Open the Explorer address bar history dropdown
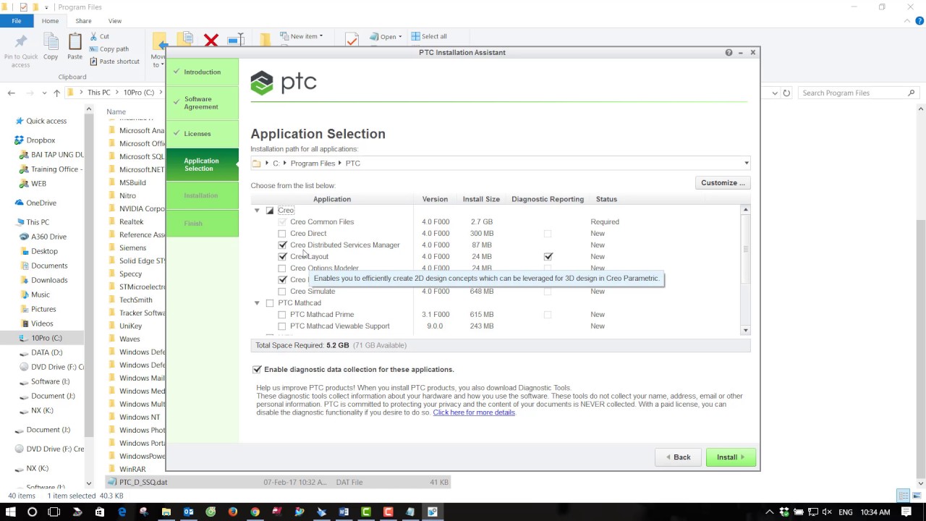 775,93
